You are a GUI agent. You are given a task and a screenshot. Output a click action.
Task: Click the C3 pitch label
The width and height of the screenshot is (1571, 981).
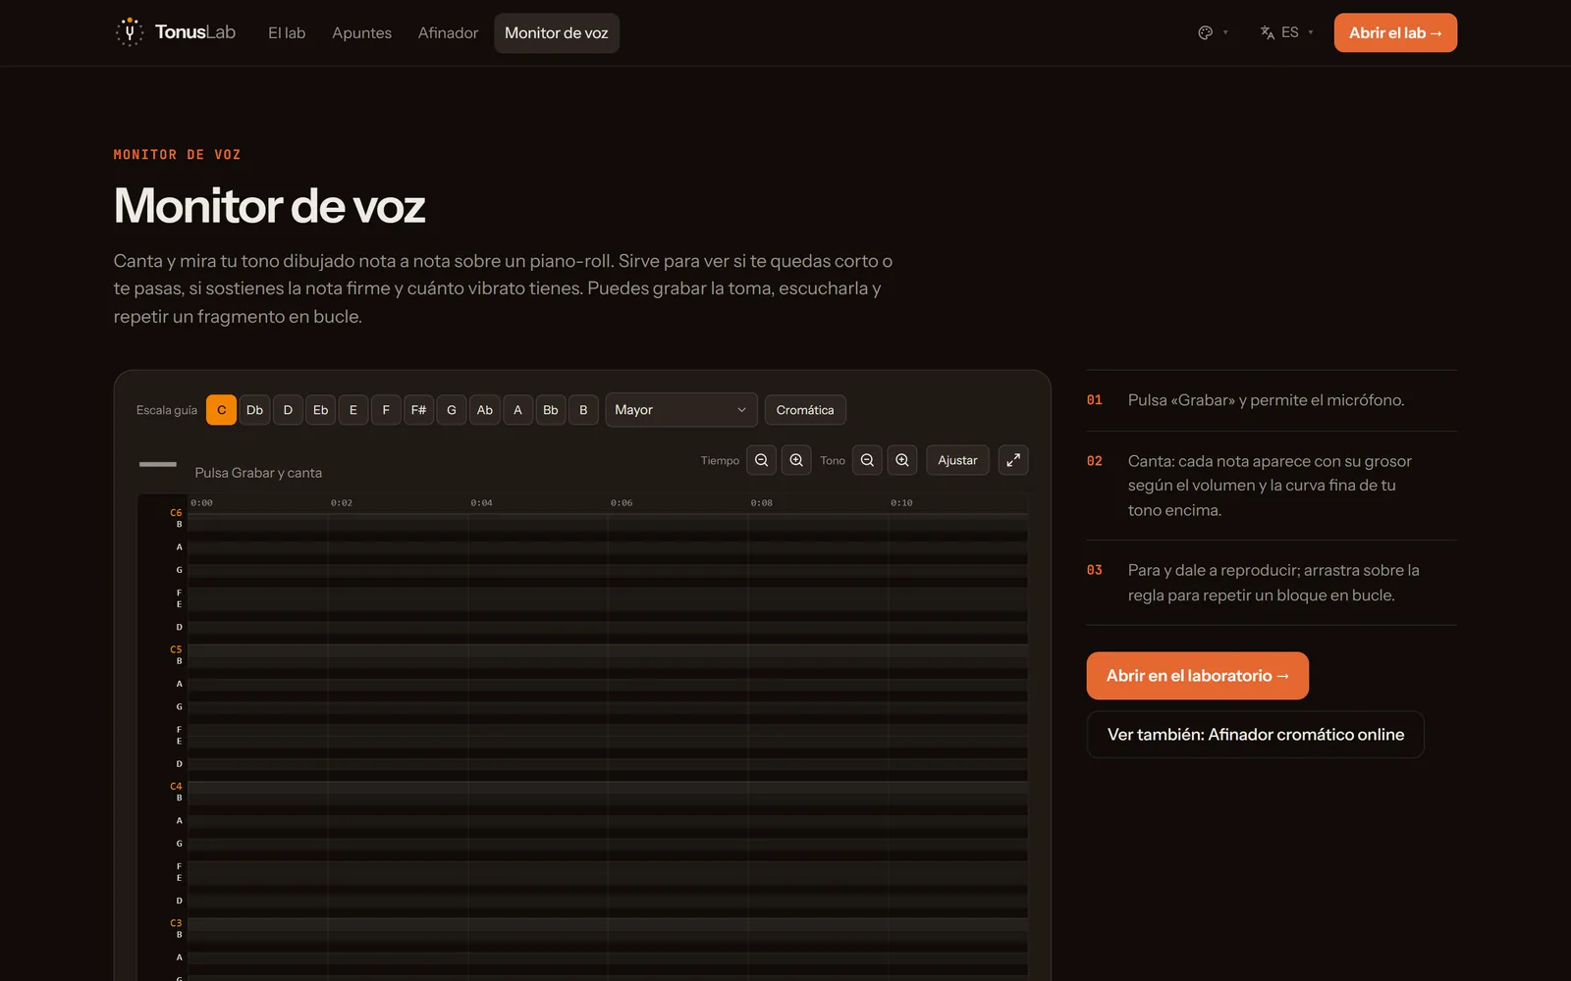point(176,923)
